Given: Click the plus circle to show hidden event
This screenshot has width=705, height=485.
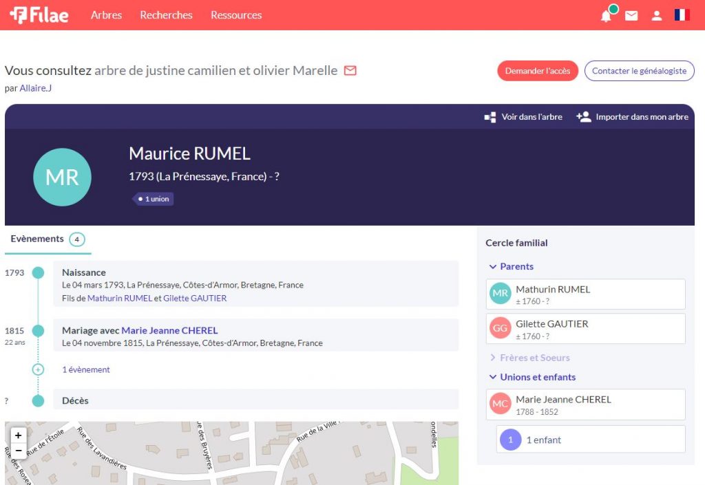Looking at the screenshot, I should [x=38, y=369].
